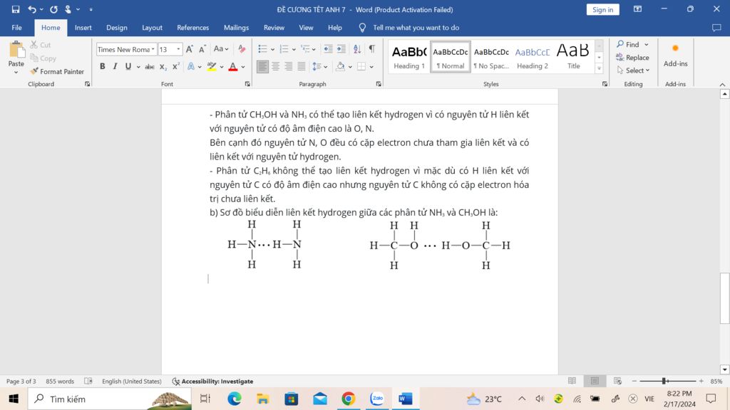Screen dimensions: 730x410
Task: Paste clipboard contents
Action: click(x=16, y=54)
